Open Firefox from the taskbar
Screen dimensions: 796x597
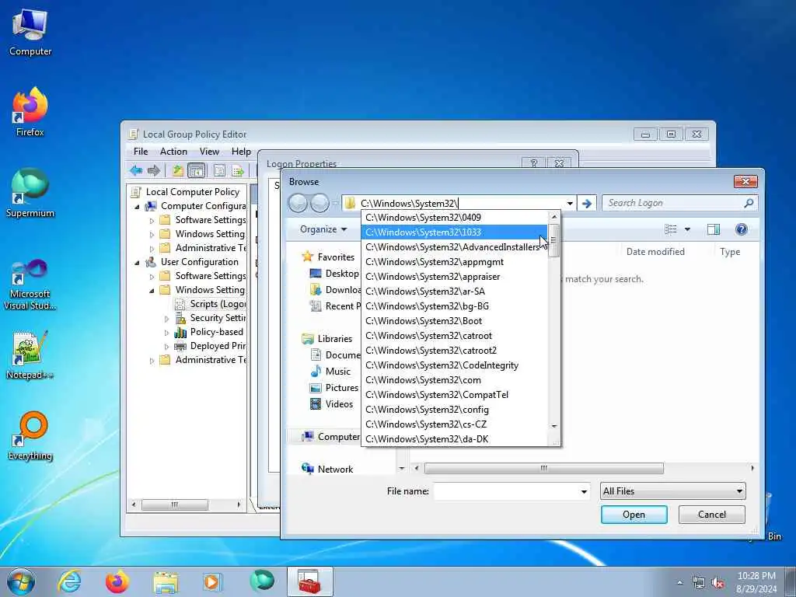point(117,581)
